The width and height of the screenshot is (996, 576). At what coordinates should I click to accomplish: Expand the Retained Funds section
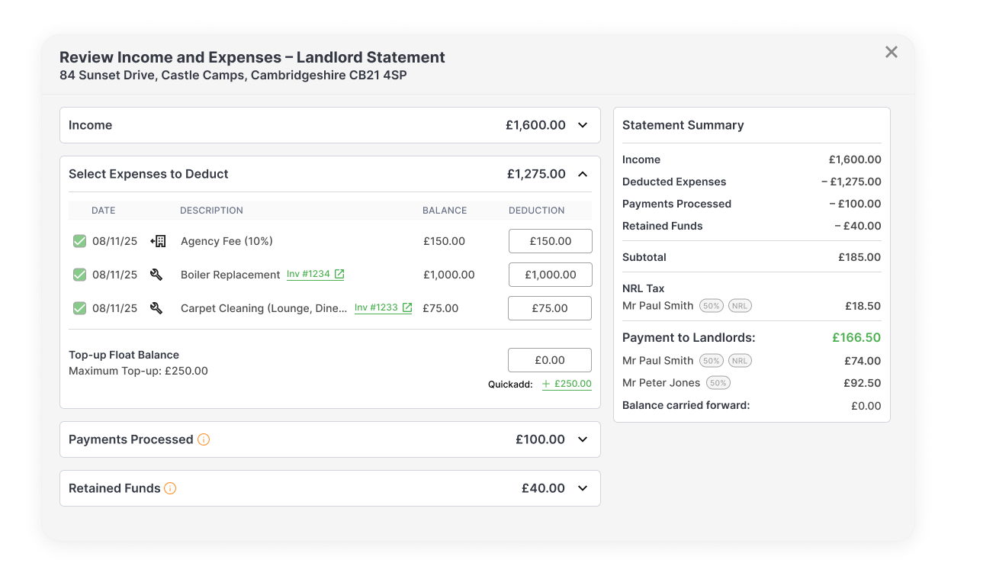(583, 488)
